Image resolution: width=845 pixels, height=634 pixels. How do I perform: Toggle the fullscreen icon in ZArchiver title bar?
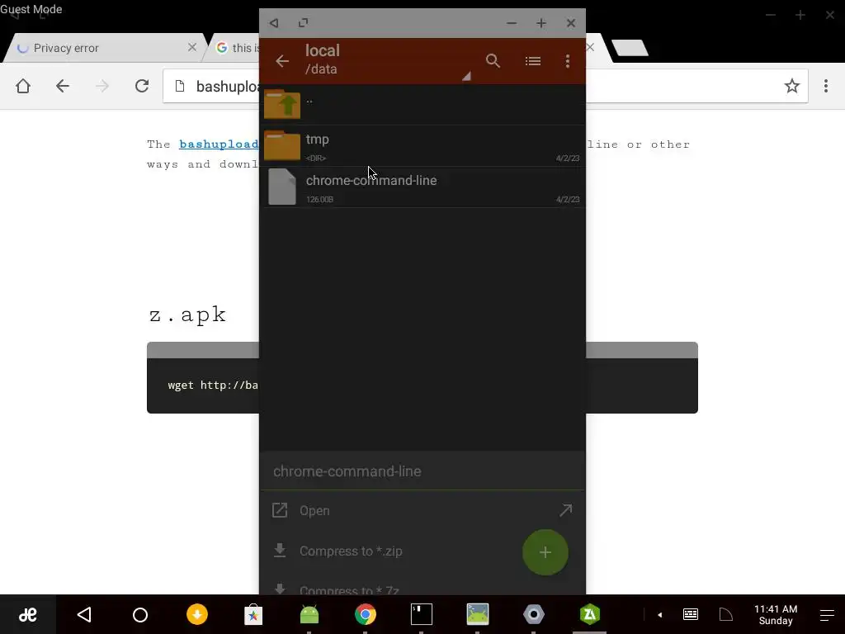tap(304, 23)
